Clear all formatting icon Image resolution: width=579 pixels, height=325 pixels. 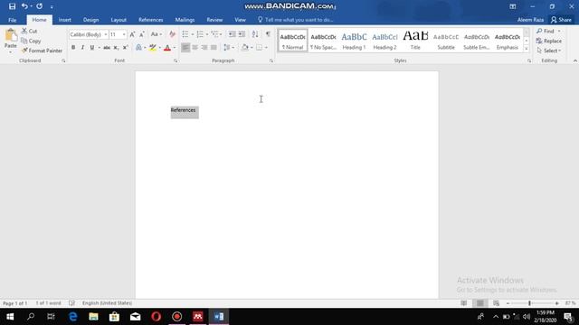[x=172, y=34]
